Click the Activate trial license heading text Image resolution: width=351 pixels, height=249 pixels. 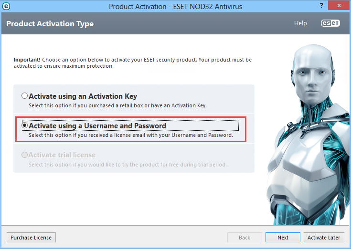tap(62, 155)
